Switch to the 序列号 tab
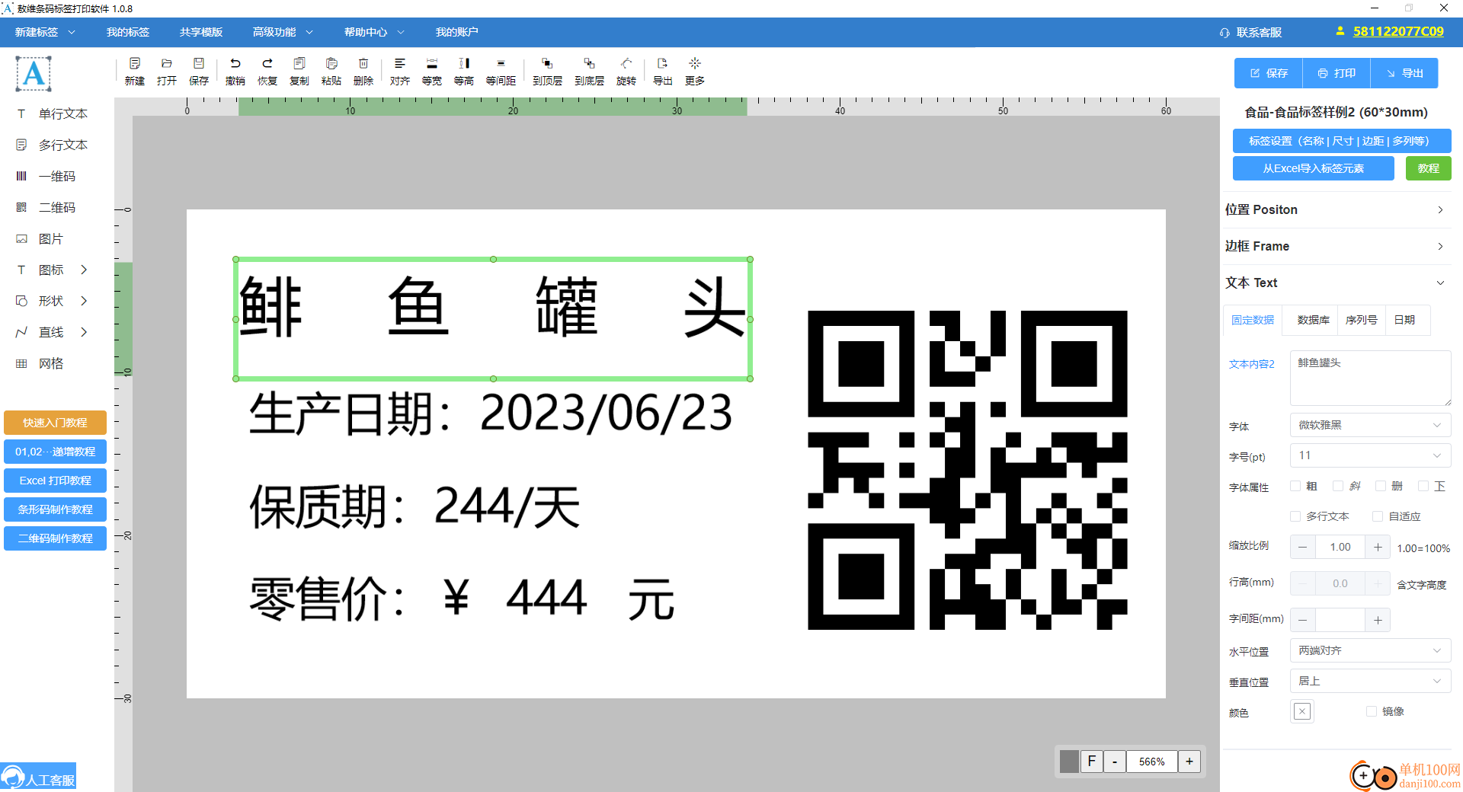 (x=1361, y=320)
